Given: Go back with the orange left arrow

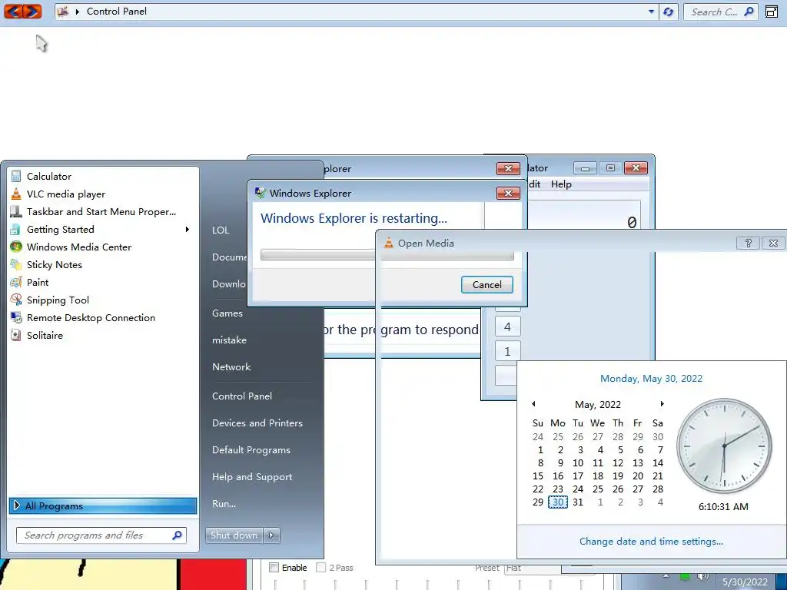Looking at the screenshot, I should tap(13, 11).
